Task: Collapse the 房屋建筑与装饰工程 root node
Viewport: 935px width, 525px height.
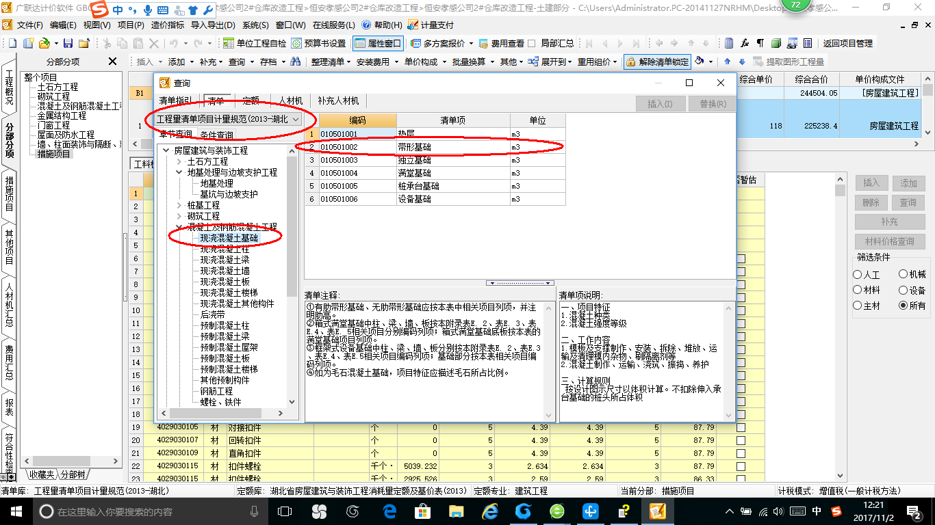Action: 166,150
